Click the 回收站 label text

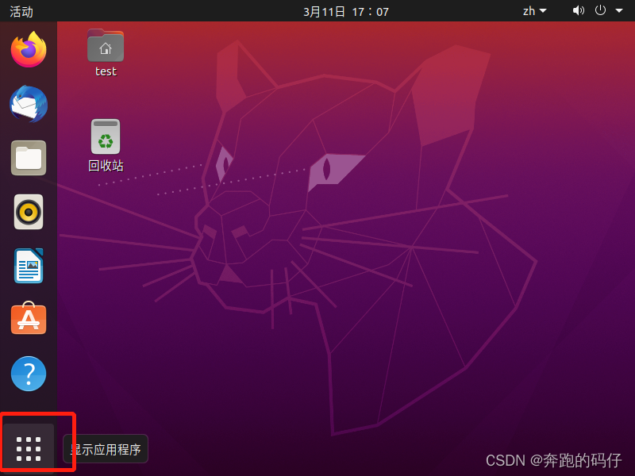click(106, 166)
